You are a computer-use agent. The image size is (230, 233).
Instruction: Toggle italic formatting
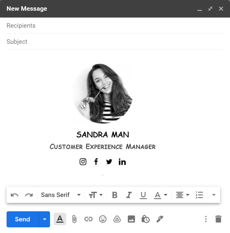tap(129, 195)
